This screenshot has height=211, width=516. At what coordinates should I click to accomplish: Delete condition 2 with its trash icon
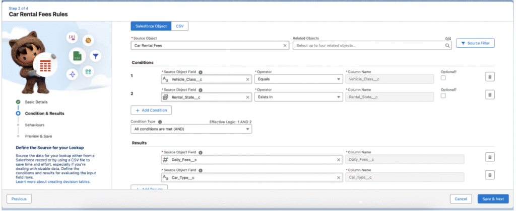click(x=490, y=94)
